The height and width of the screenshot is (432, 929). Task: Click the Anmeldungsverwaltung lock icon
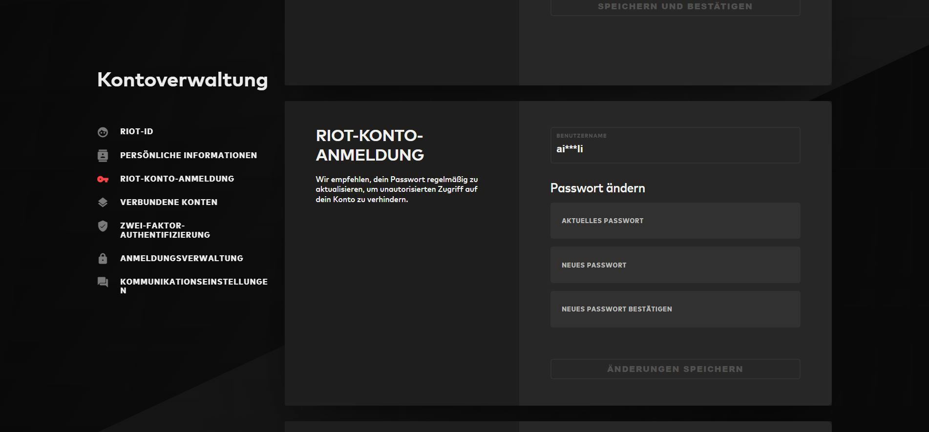103,258
